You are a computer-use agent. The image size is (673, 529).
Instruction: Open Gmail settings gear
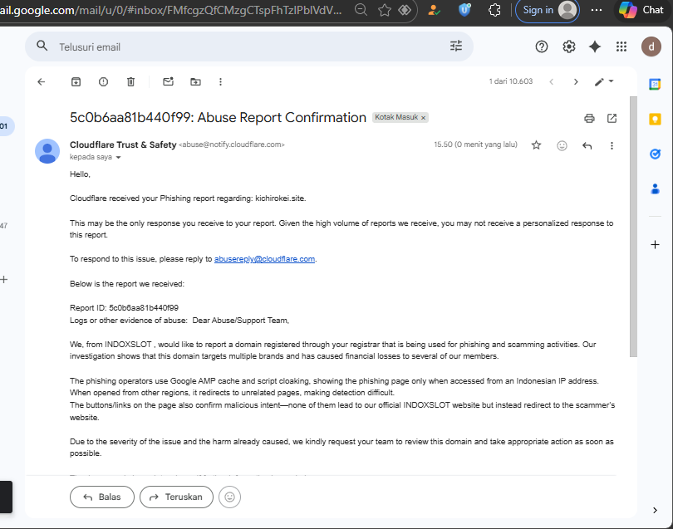pyautogui.click(x=569, y=47)
